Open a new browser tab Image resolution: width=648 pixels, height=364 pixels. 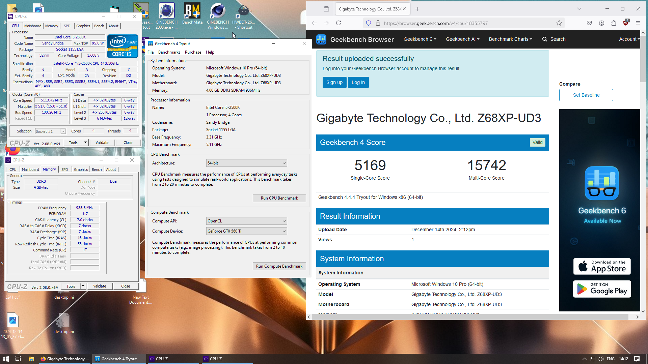(417, 9)
